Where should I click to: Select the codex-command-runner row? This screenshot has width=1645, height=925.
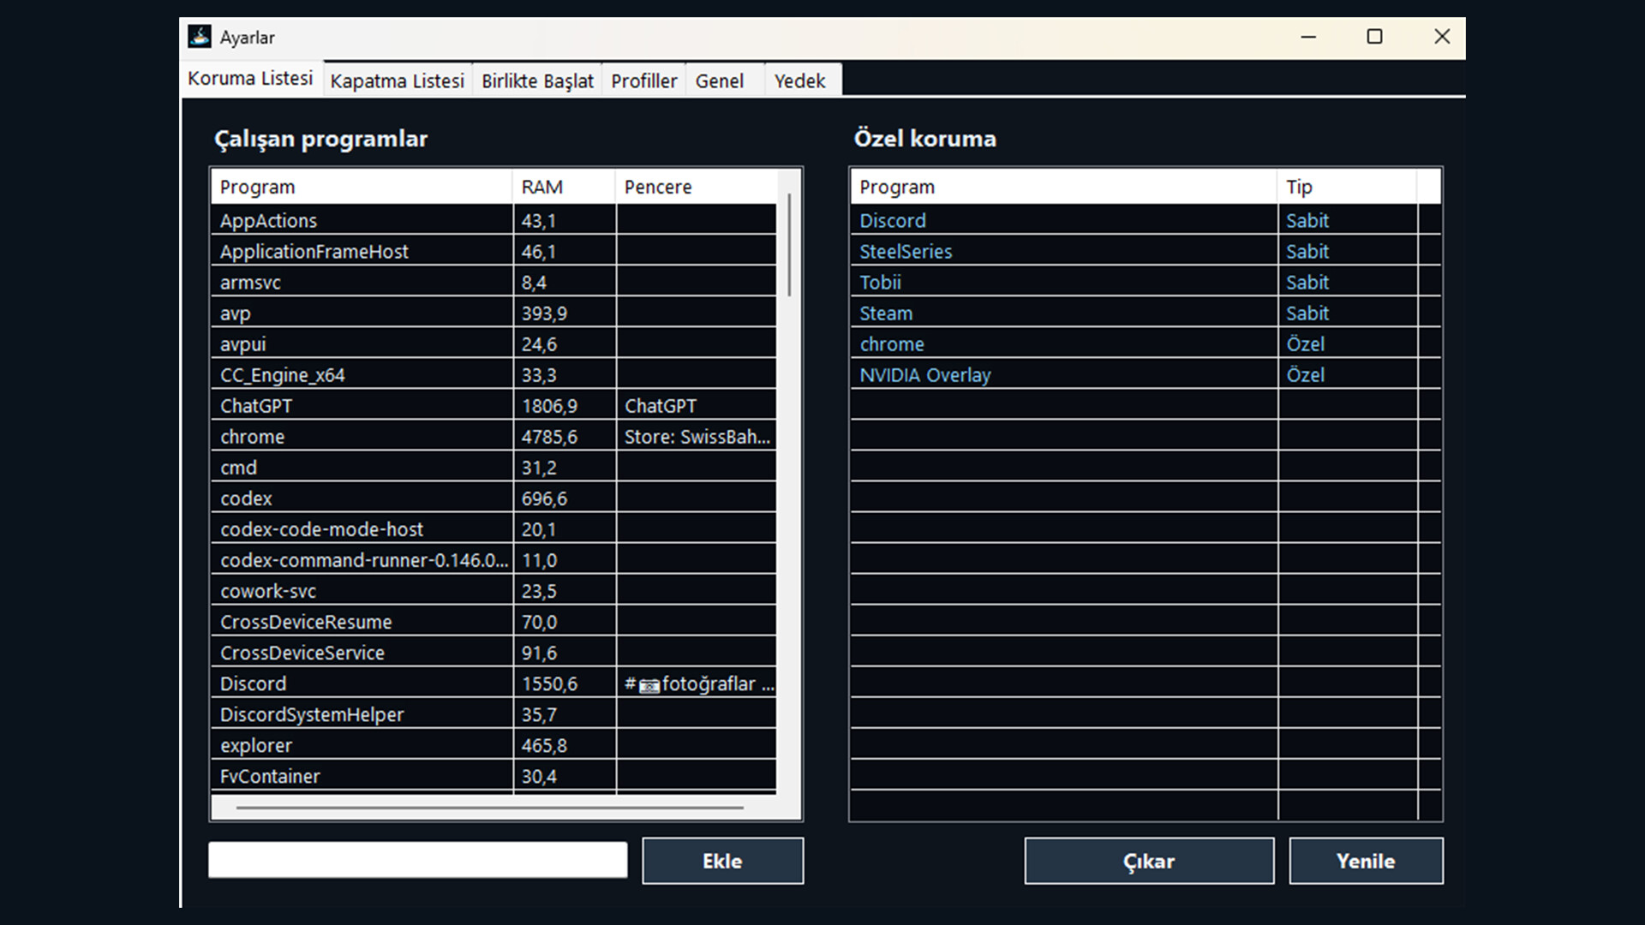493,559
